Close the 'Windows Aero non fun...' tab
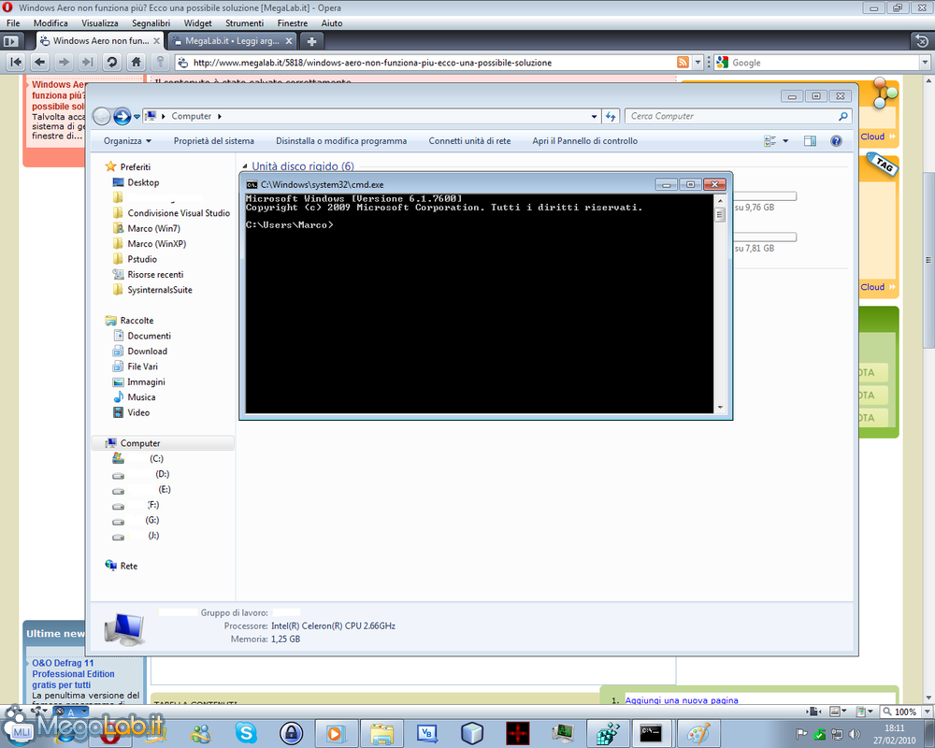Viewport: 935px width, 748px height. tap(156, 41)
